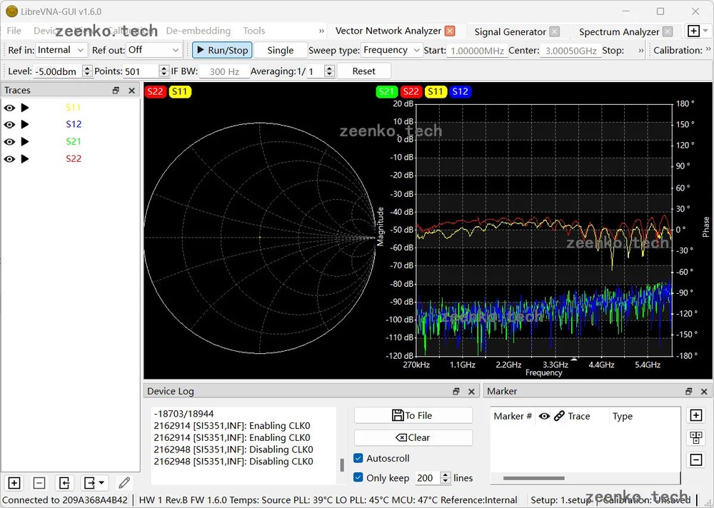Expand the Ref out dropdown
The width and height of the screenshot is (714, 508).
coord(152,50)
